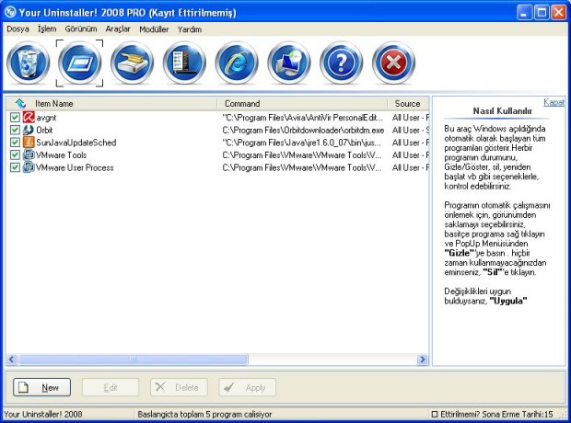Open the Uninstaller recycle bin toolbar icon
The image size is (571, 423).
(28, 63)
